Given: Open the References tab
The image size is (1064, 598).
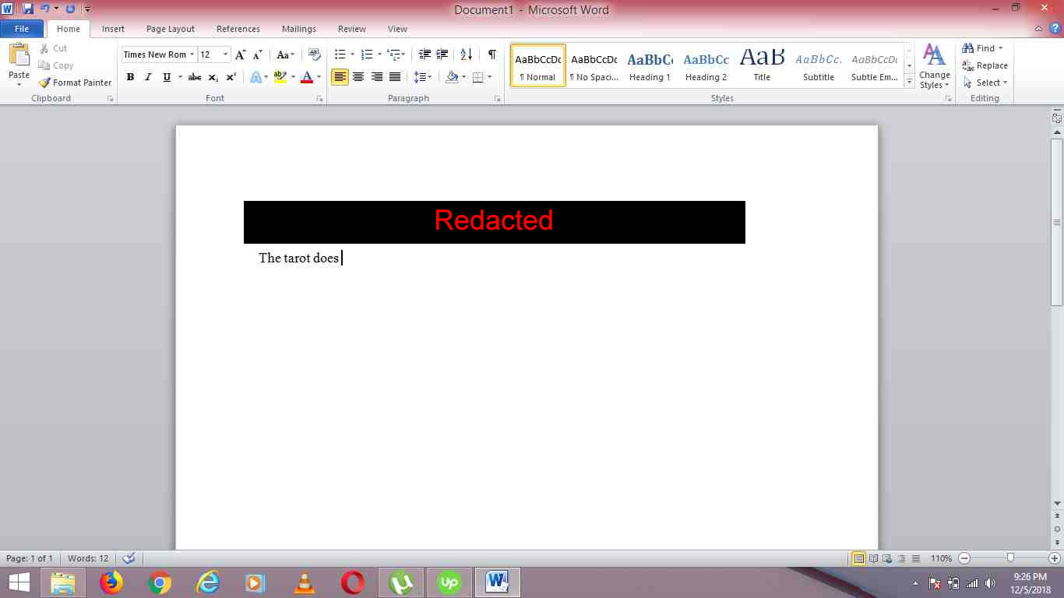Looking at the screenshot, I should [238, 29].
